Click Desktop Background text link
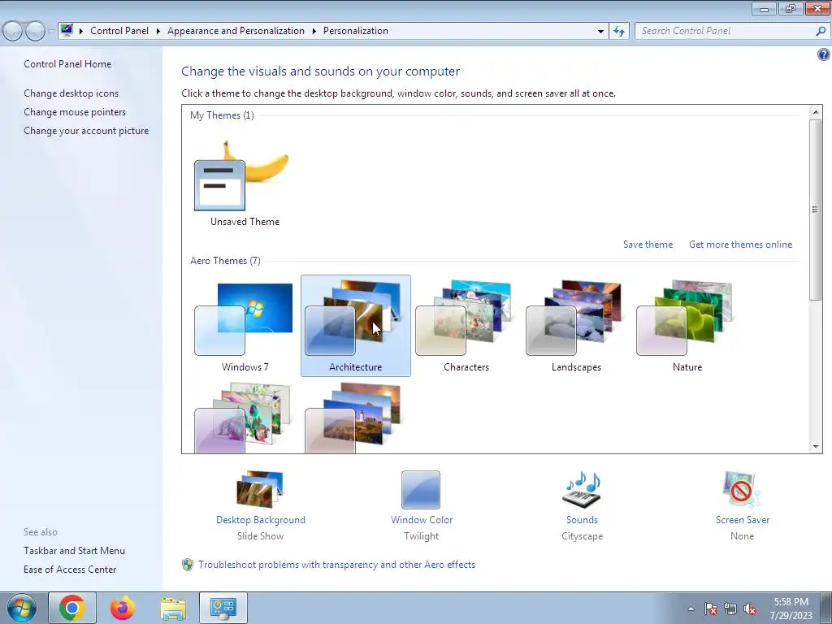 click(x=261, y=520)
